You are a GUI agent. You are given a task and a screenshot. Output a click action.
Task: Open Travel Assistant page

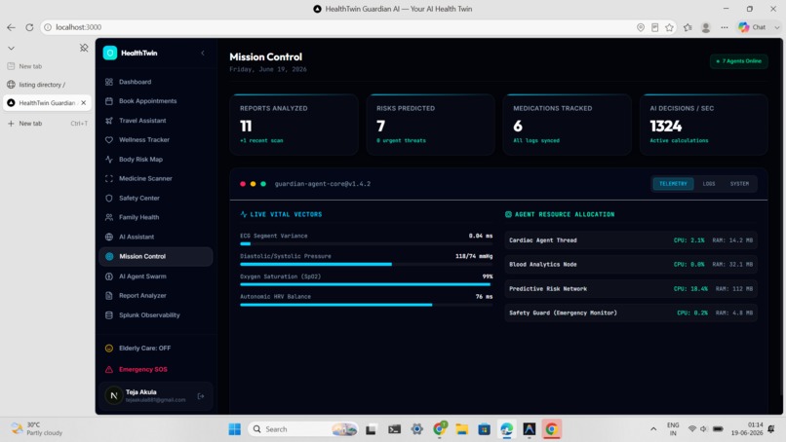(155, 121)
